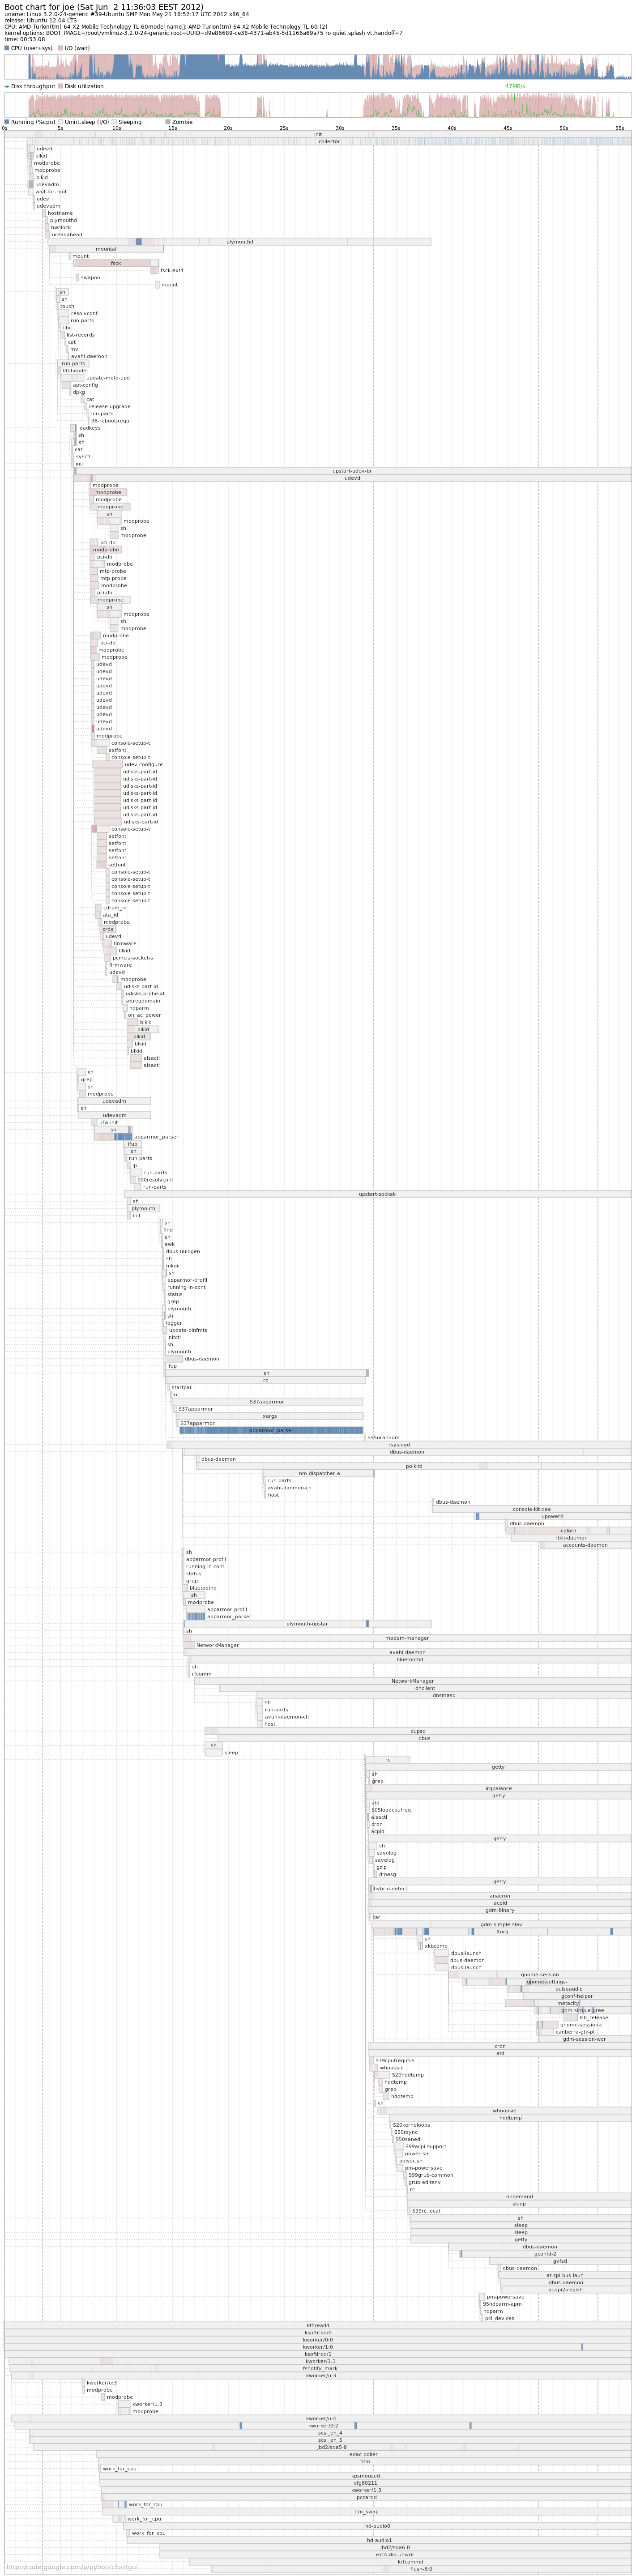Click the update-motd-upd process label
The height and width of the screenshot is (2576, 636).
[x=108, y=378]
